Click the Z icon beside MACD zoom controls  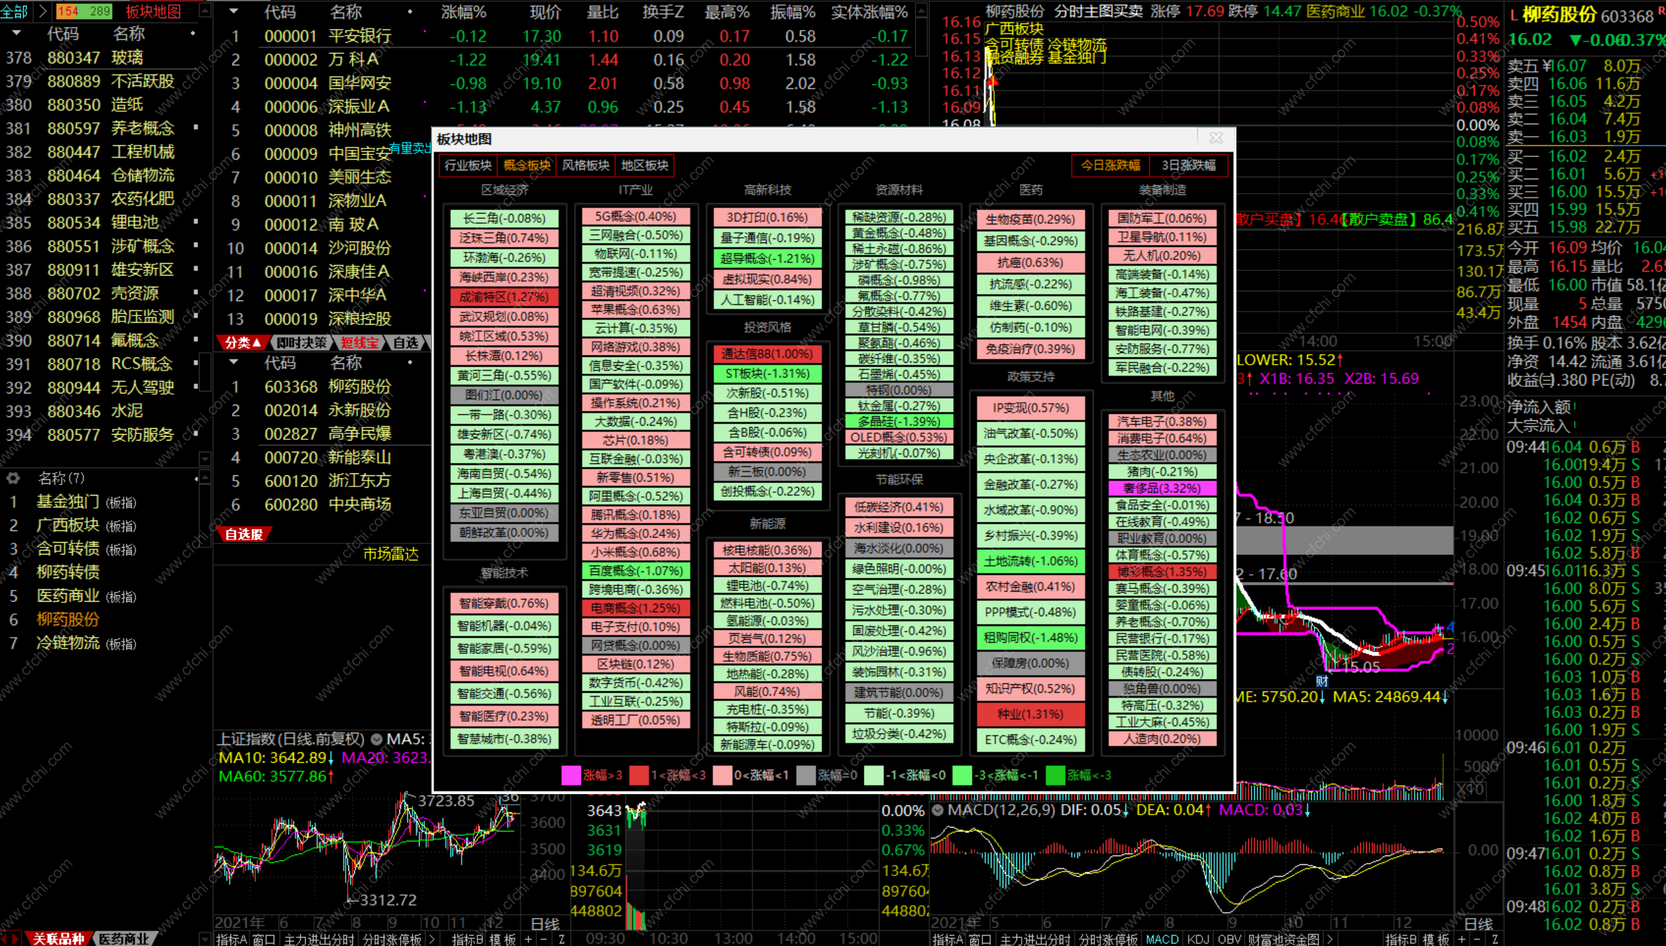pyautogui.click(x=1494, y=939)
